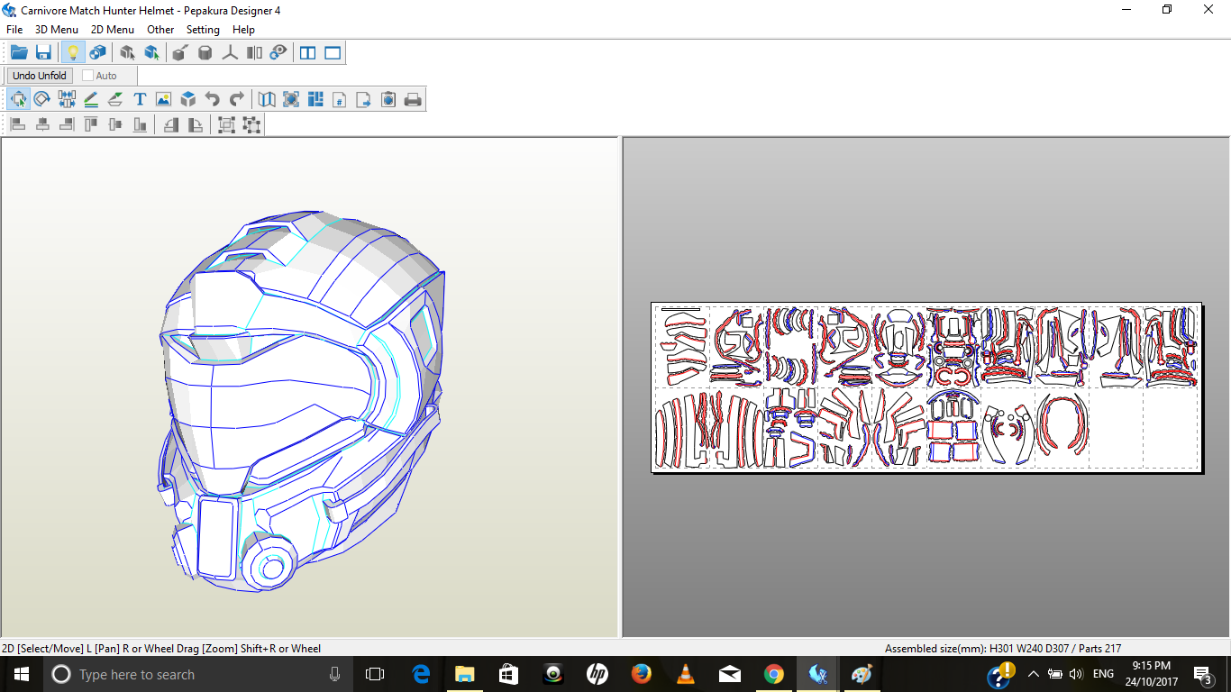Click the rotate clockwise icon
Image resolution: width=1231 pixels, height=692 pixels.
point(195,124)
